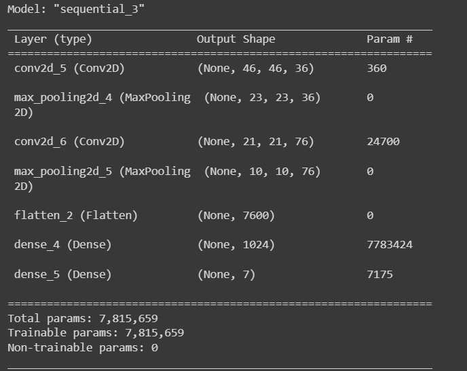Select dense_4 (Dense) layer name
The height and width of the screenshot is (371, 467).
tap(63, 245)
